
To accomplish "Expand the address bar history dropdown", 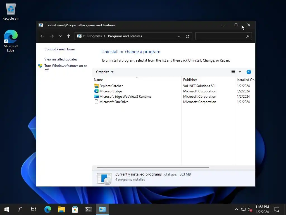I will click(x=179, y=36).
